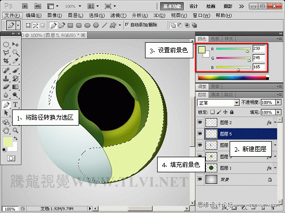Switch to the 色板 tab
Image resolution: width=285 pixels, height=213 pixels.
pyautogui.click(x=215, y=39)
